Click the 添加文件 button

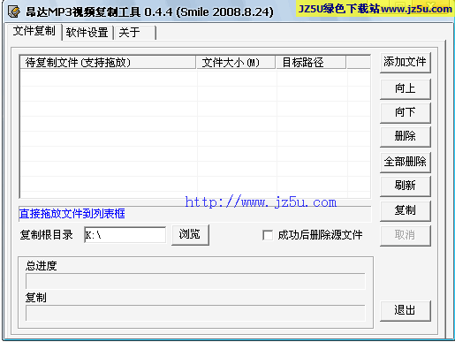tap(406, 63)
